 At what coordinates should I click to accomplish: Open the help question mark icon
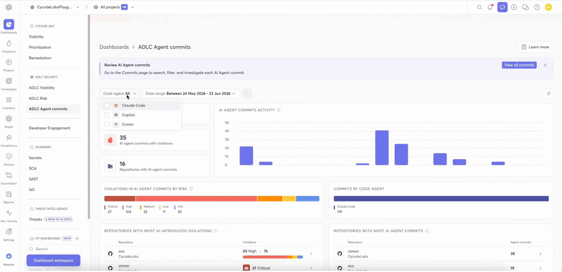pyautogui.click(x=537, y=7)
